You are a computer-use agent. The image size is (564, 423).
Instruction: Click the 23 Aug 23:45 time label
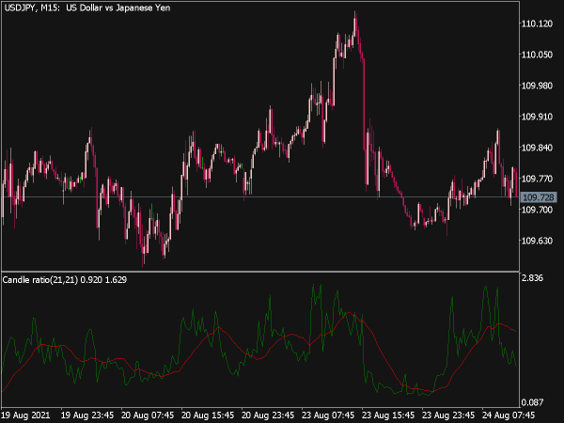pyautogui.click(x=447, y=415)
